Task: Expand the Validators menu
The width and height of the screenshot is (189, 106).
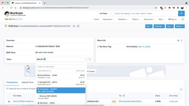Action: (x=123, y=19)
